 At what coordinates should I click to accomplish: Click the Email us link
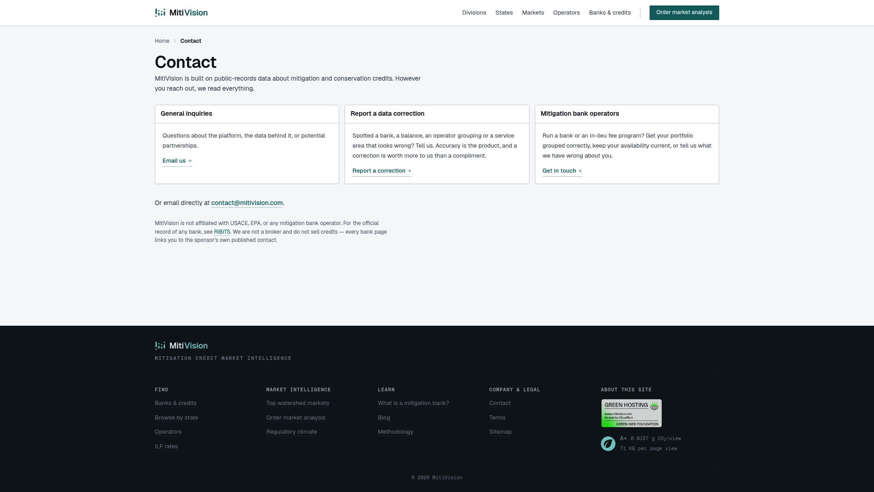click(x=177, y=161)
